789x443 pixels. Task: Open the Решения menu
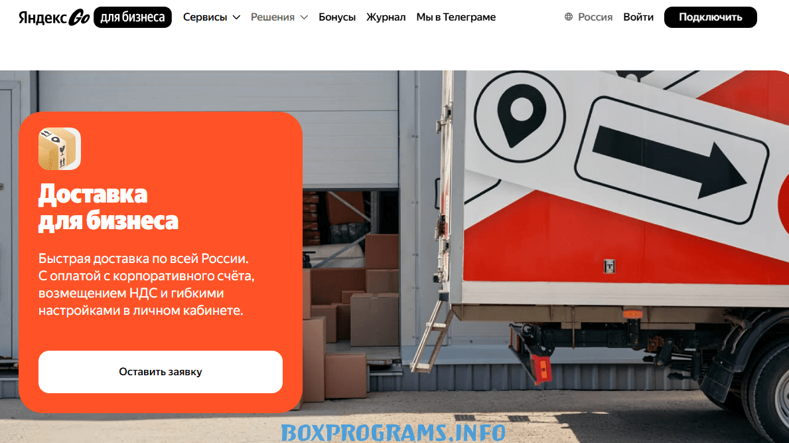pyautogui.click(x=279, y=17)
